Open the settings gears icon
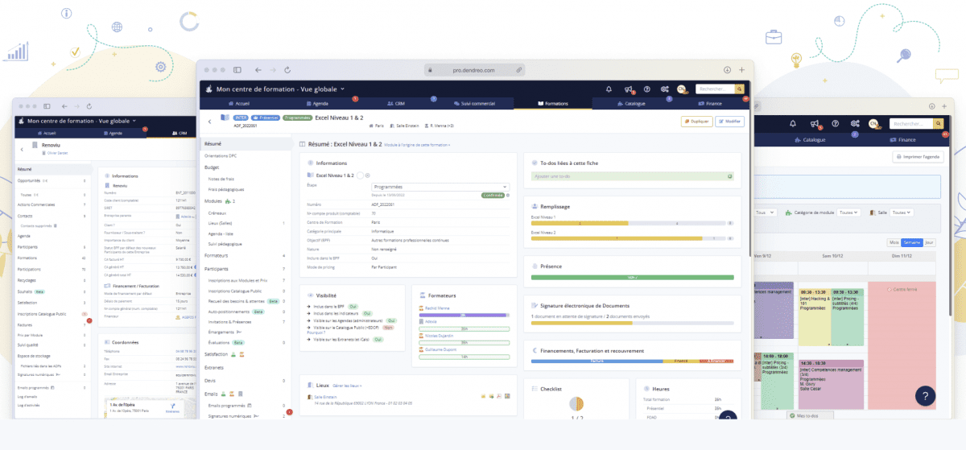This screenshot has width=966, height=450. [664, 89]
